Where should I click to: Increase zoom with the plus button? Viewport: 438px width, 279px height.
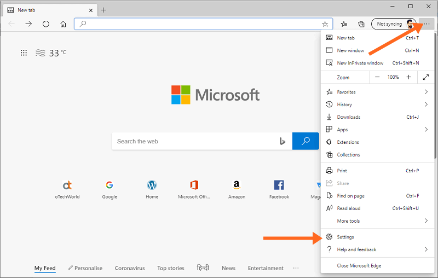pos(408,77)
